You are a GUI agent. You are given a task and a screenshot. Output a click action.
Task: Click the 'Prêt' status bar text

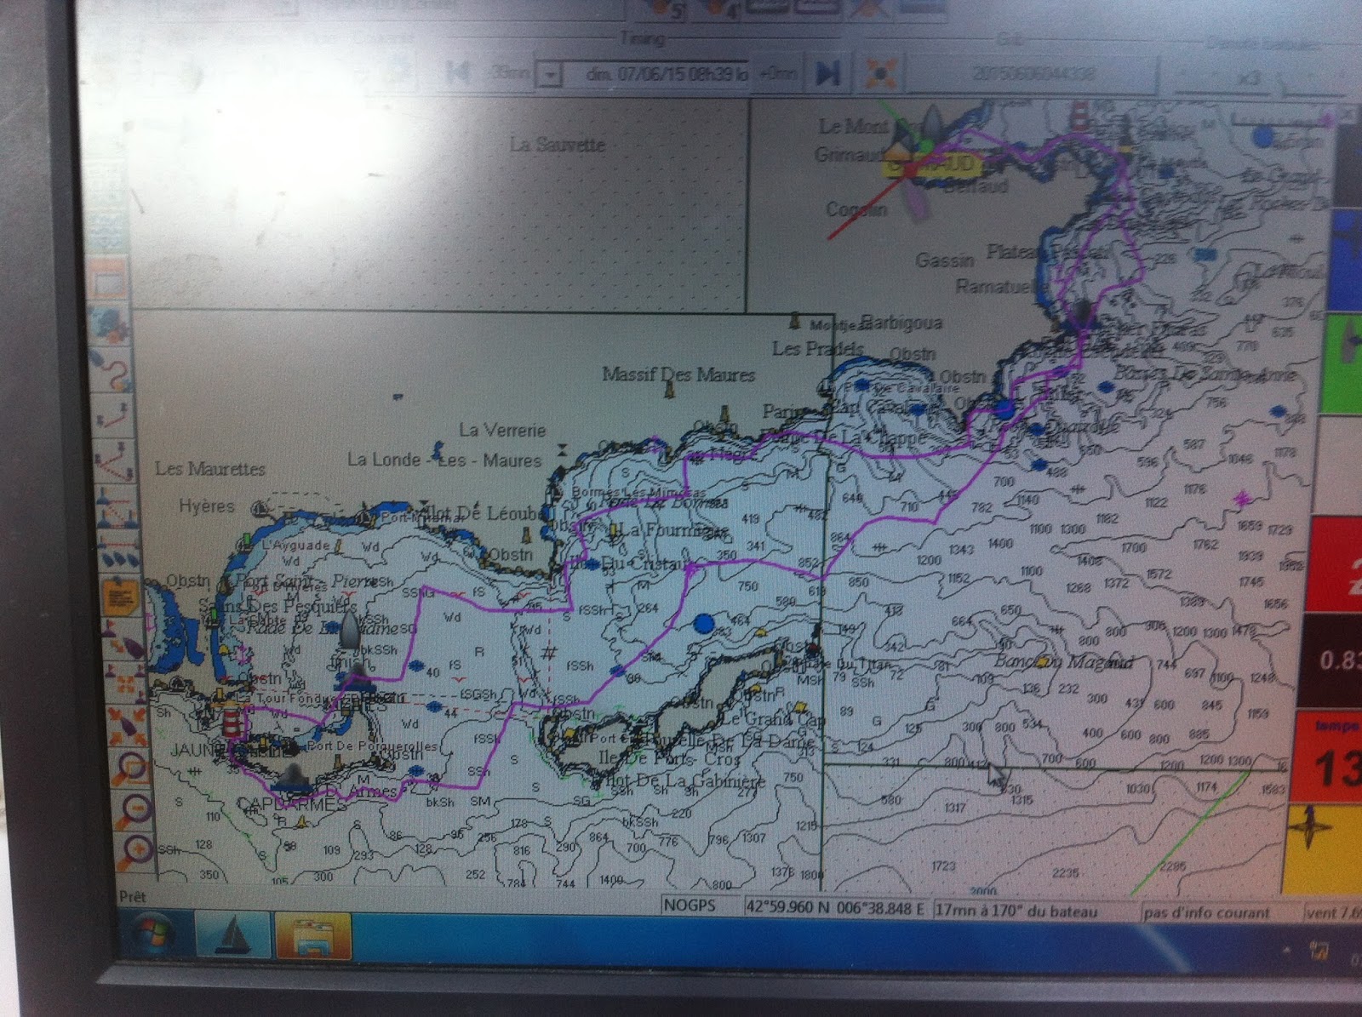pyautogui.click(x=133, y=897)
